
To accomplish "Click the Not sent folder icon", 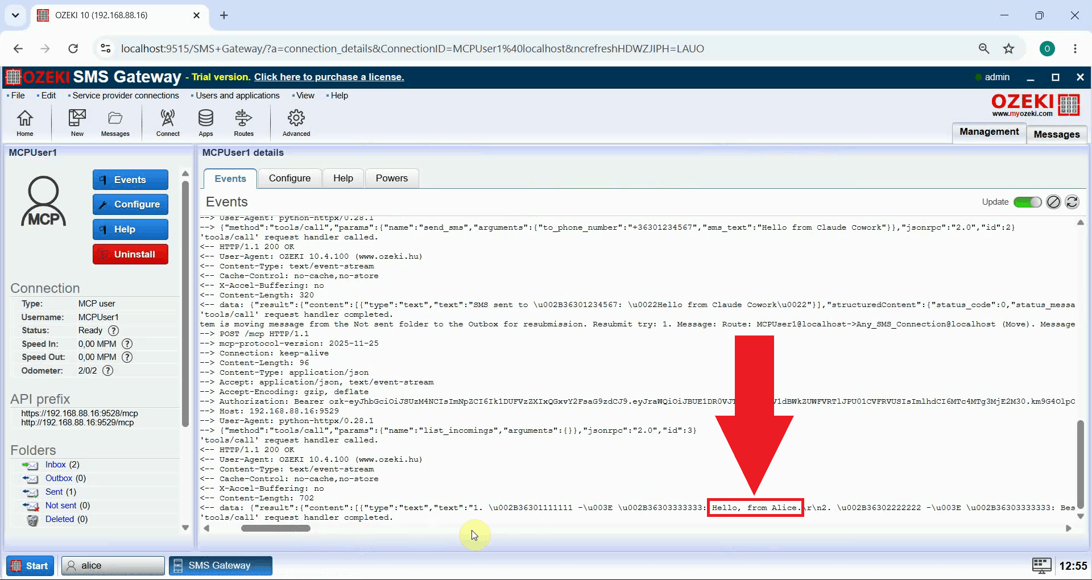I will pos(30,506).
